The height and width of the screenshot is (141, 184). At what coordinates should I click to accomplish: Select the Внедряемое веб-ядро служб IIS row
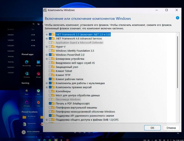tap(75, 63)
